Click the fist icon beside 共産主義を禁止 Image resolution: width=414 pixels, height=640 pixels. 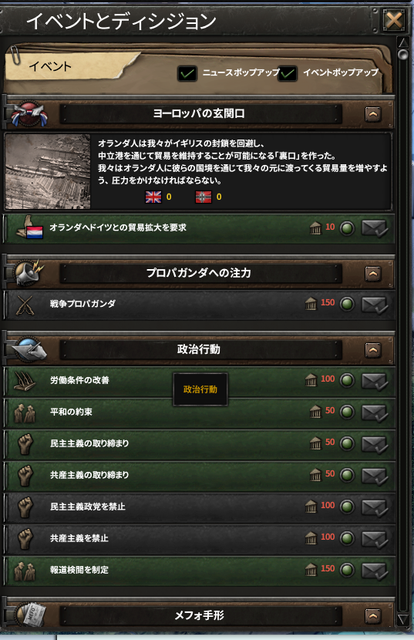[25, 538]
